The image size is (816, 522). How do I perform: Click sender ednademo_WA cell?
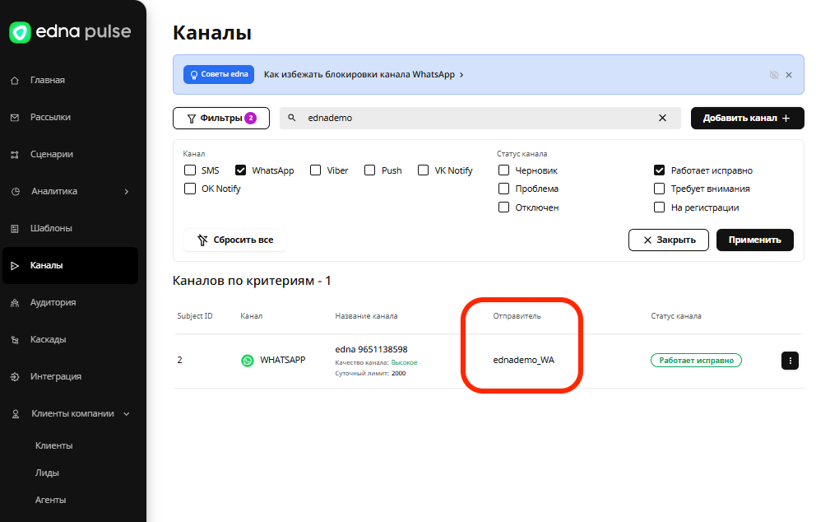(x=523, y=361)
